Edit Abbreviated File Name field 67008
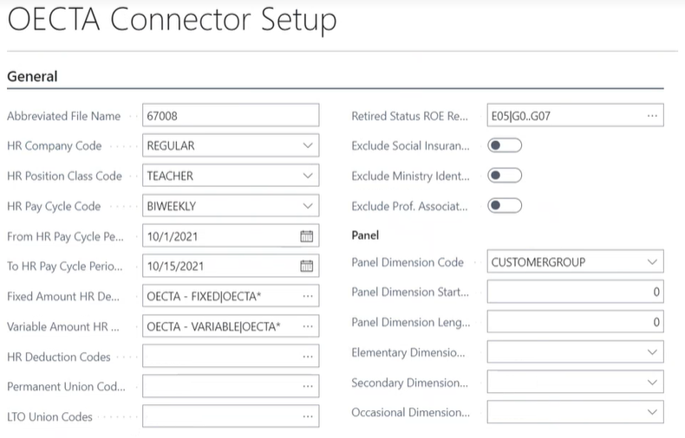This screenshot has height=438, width=685. pos(231,116)
